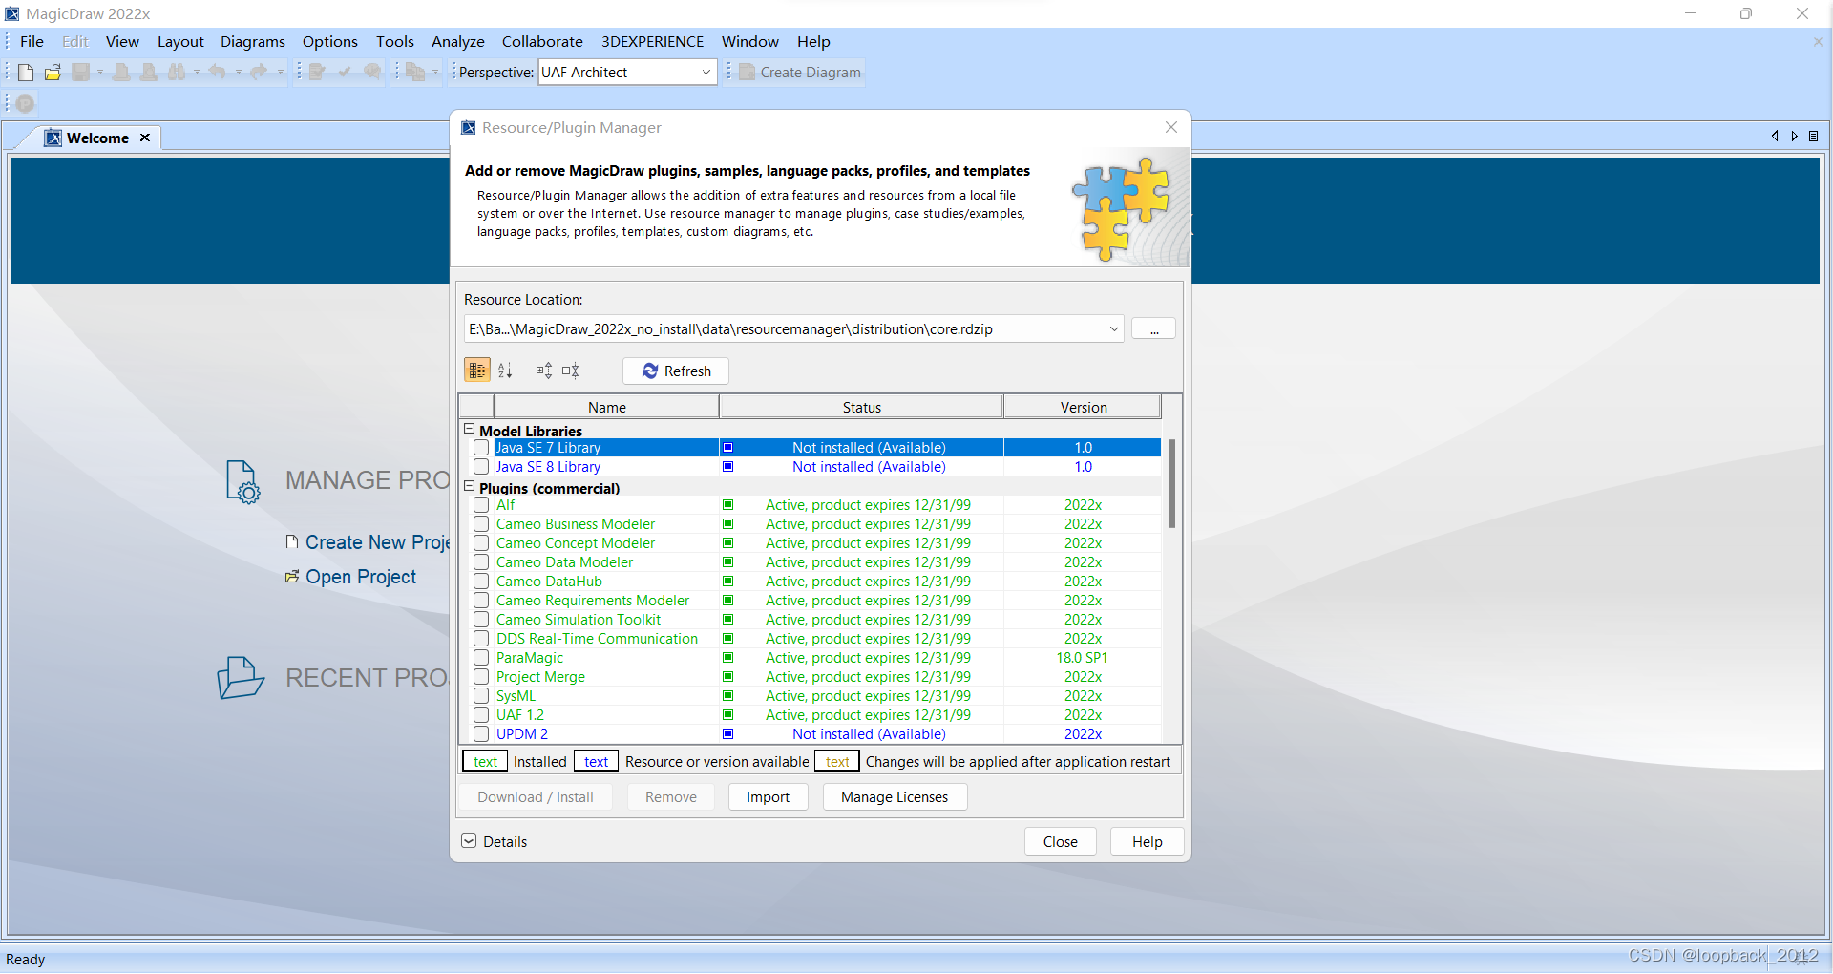This screenshot has height=974, width=1833.
Task: Tick the Cameo DataHub checkbox
Action: click(x=481, y=582)
